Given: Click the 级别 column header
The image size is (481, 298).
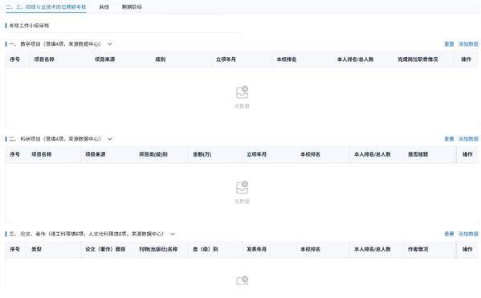Looking at the screenshot, I should pos(161,59).
